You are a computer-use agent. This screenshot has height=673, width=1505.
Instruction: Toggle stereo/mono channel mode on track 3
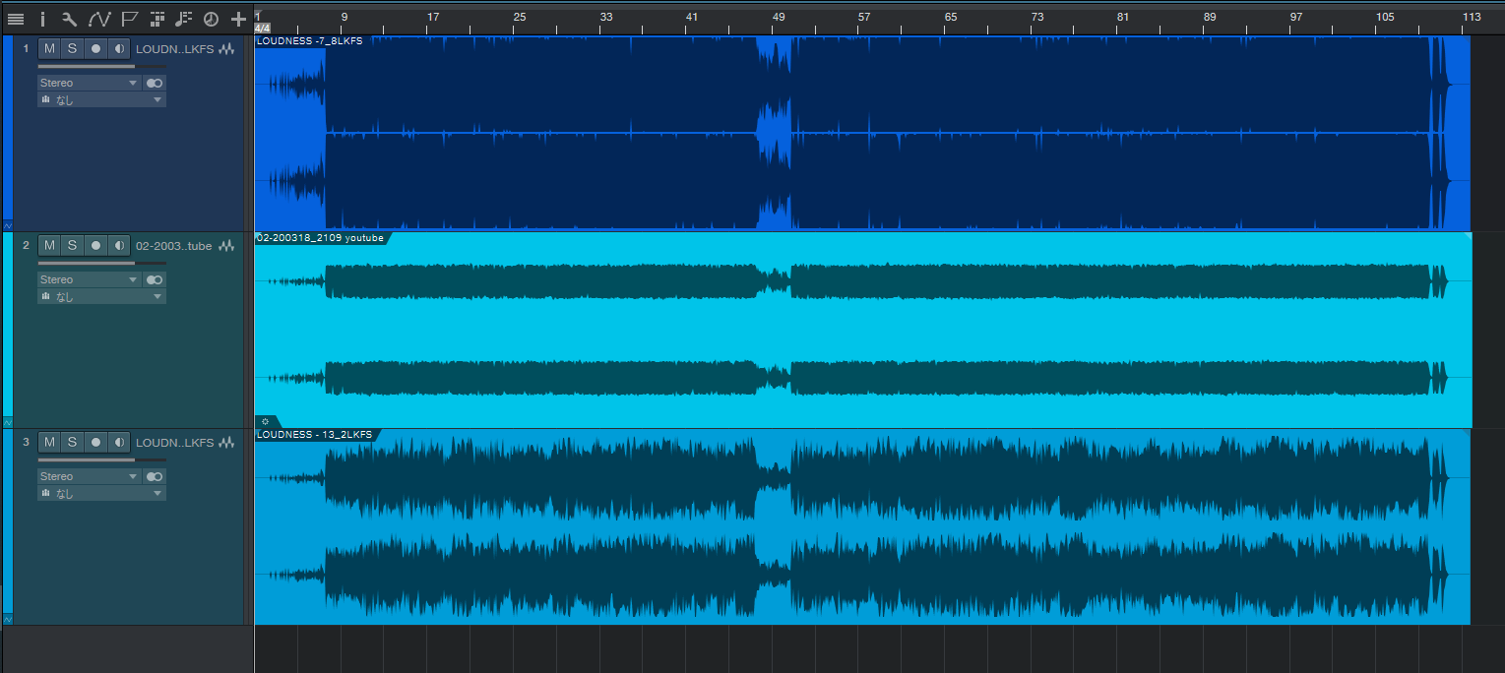155,477
